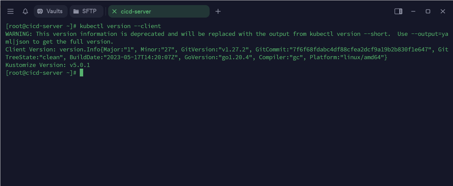Switch to the SFTP tab
The height and width of the screenshot is (186, 453).
point(86,11)
